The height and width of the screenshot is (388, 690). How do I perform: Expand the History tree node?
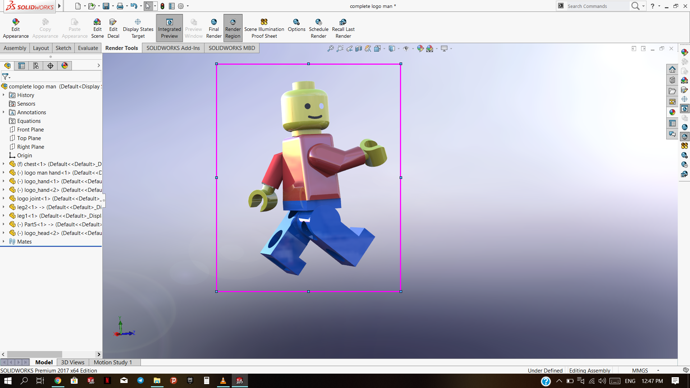point(4,95)
